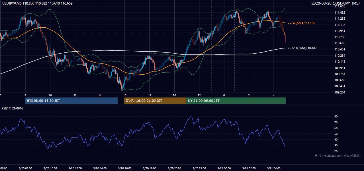The image size is (364, 171).
Task: Click the 3/20 14:00 bottom time label
Action: (100, 168)
